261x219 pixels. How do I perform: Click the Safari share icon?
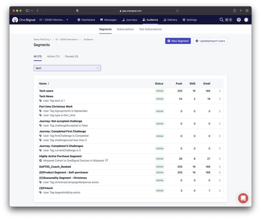tap(234, 10)
